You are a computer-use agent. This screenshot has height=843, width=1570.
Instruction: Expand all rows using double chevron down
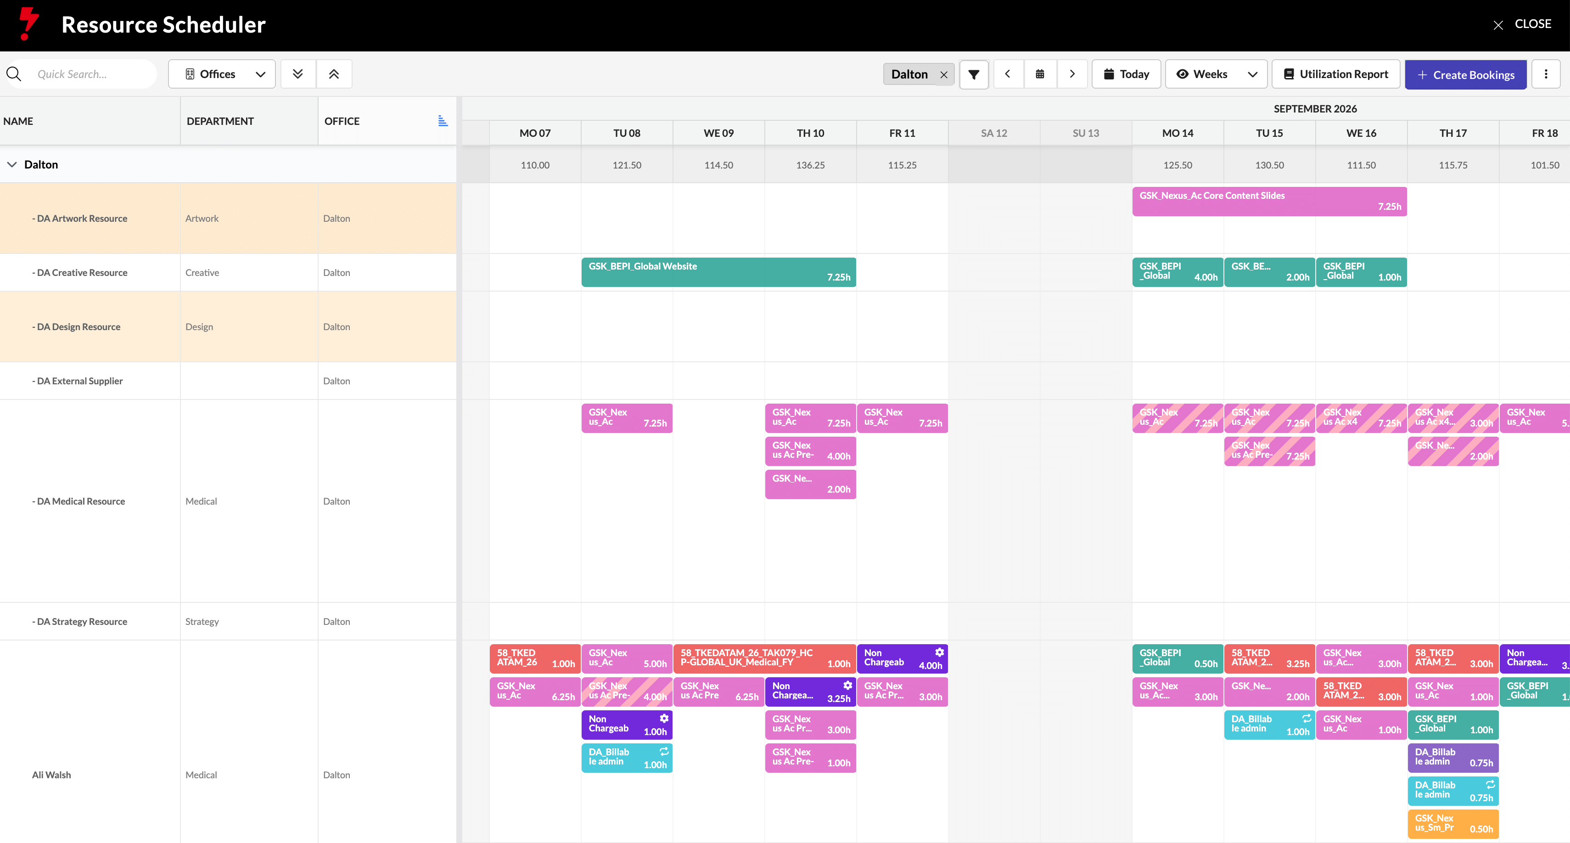[x=297, y=74]
